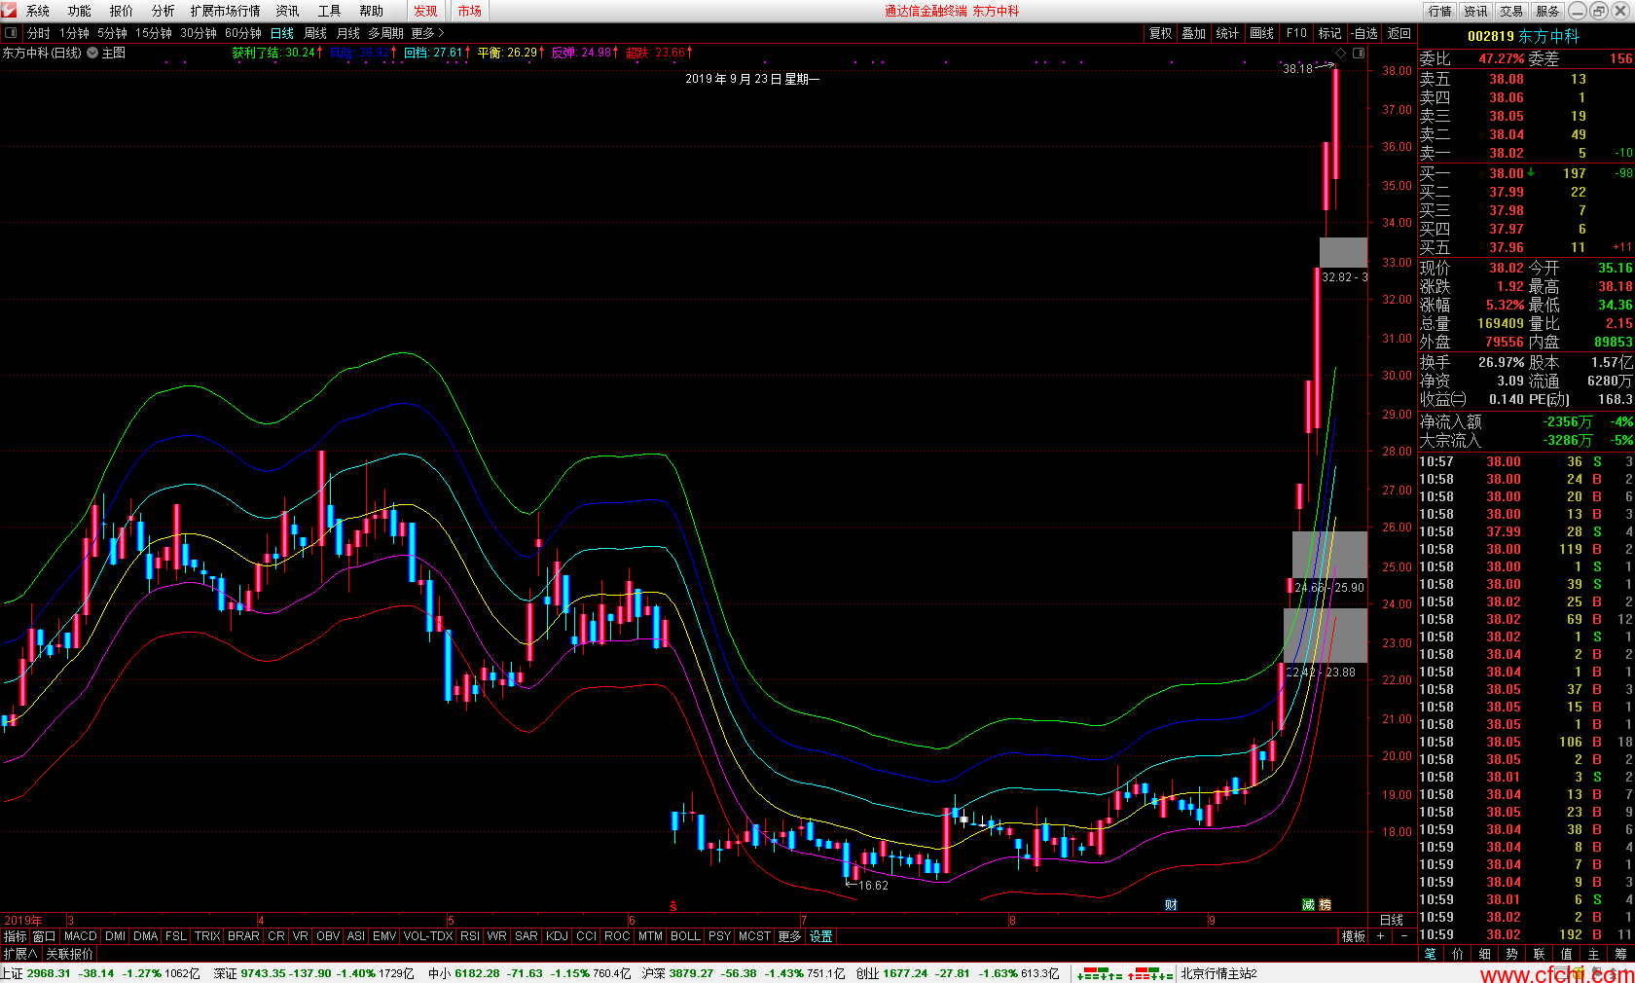Click the 减 marker on the timeline
This screenshot has height=983, width=1635.
1308,904
